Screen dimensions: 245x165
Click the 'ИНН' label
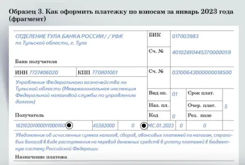click(21, 72)
